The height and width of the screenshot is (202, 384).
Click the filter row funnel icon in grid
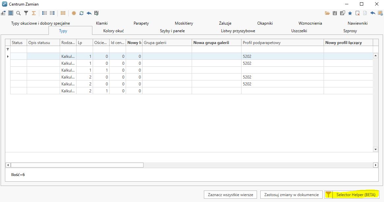8,49
